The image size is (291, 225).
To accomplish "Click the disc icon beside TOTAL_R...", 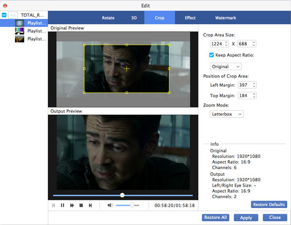I will click(x=13, y=15).
